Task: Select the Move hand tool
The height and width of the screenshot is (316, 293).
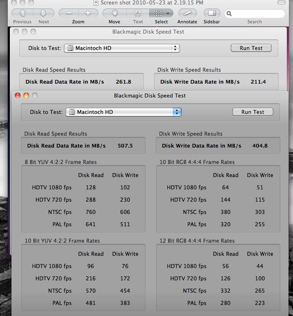Action: pyautogui.click(x=114, y=13)
